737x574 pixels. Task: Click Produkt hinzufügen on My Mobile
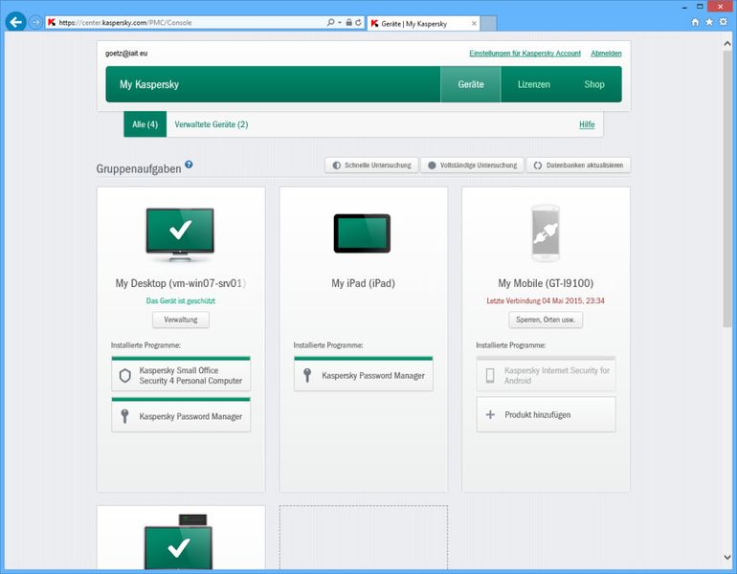pos(546,414)
